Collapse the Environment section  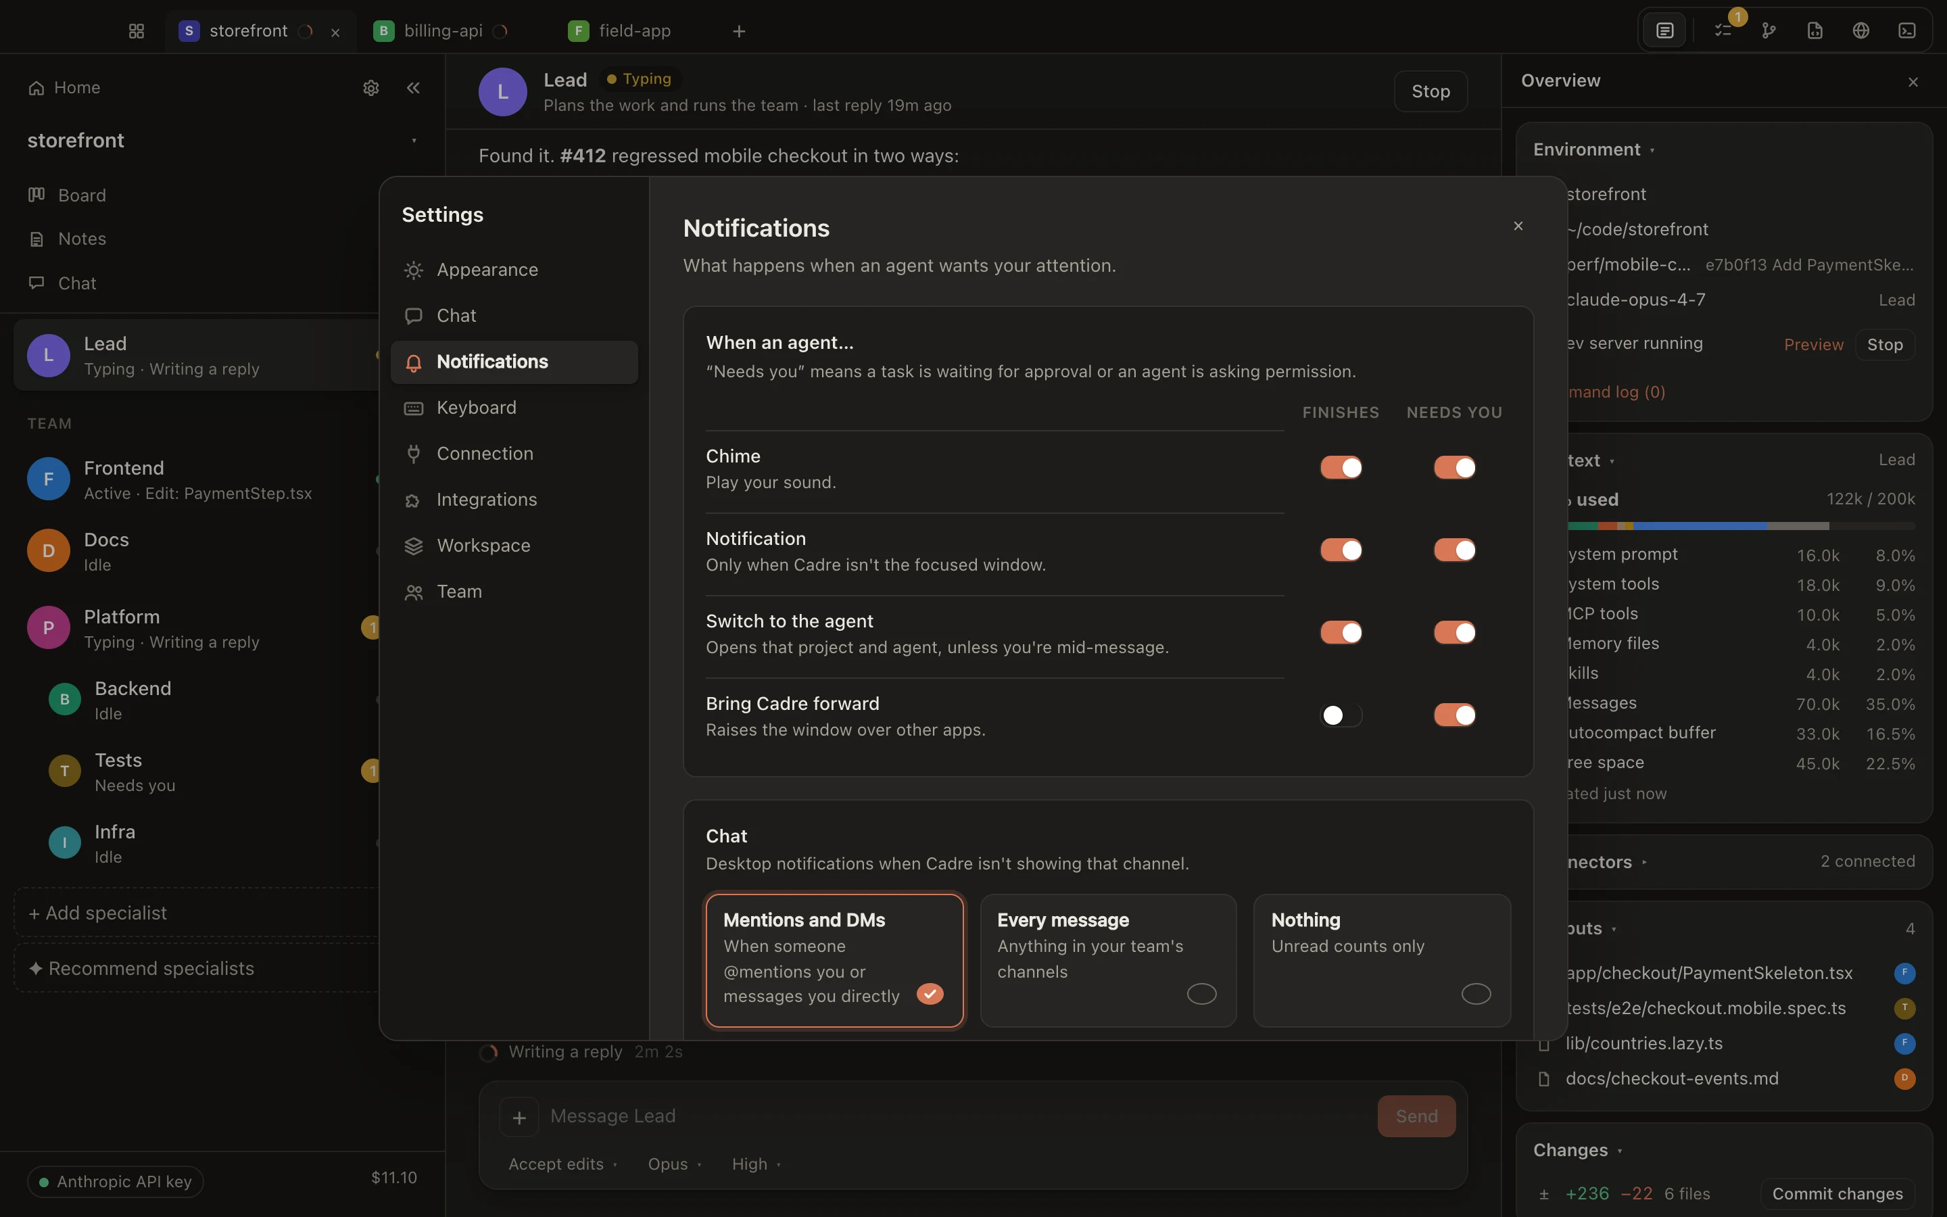(x=1594, y=149)
